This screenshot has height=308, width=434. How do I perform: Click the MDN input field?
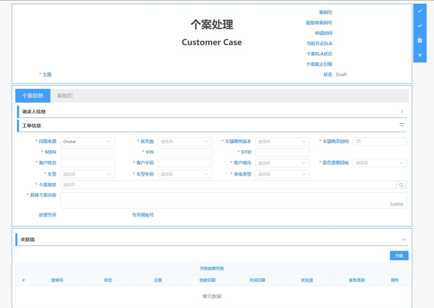pyautogui.click(x=87, y=152)
